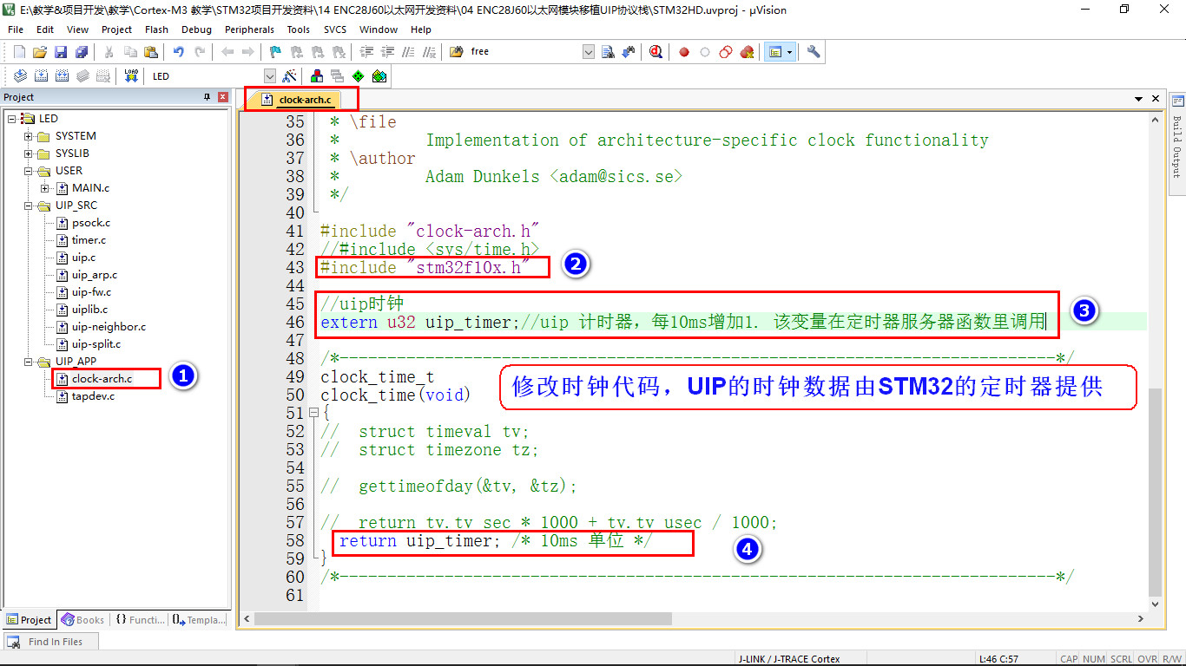The height and width of the screenshot is (666, 1186).
Task: Click the Undo arrow icon
Action: (x=178, y=52)
